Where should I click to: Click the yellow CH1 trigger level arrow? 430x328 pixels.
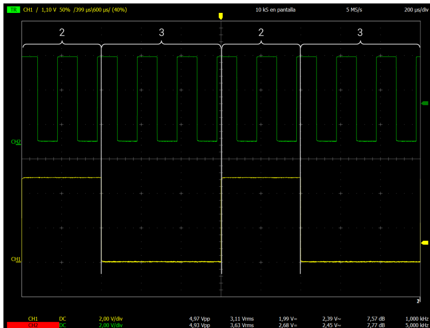click(x=424, y=243)
